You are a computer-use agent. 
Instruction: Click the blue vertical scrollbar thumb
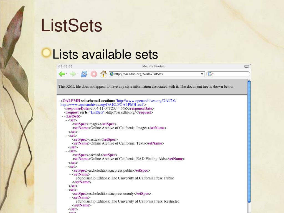point(249,141)
